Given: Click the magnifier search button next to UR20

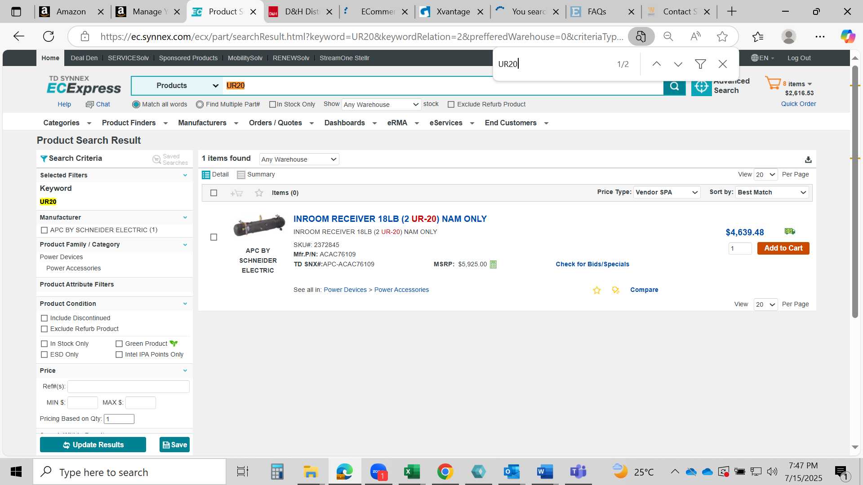Looking at the screenshot, I should click(674, 86).
